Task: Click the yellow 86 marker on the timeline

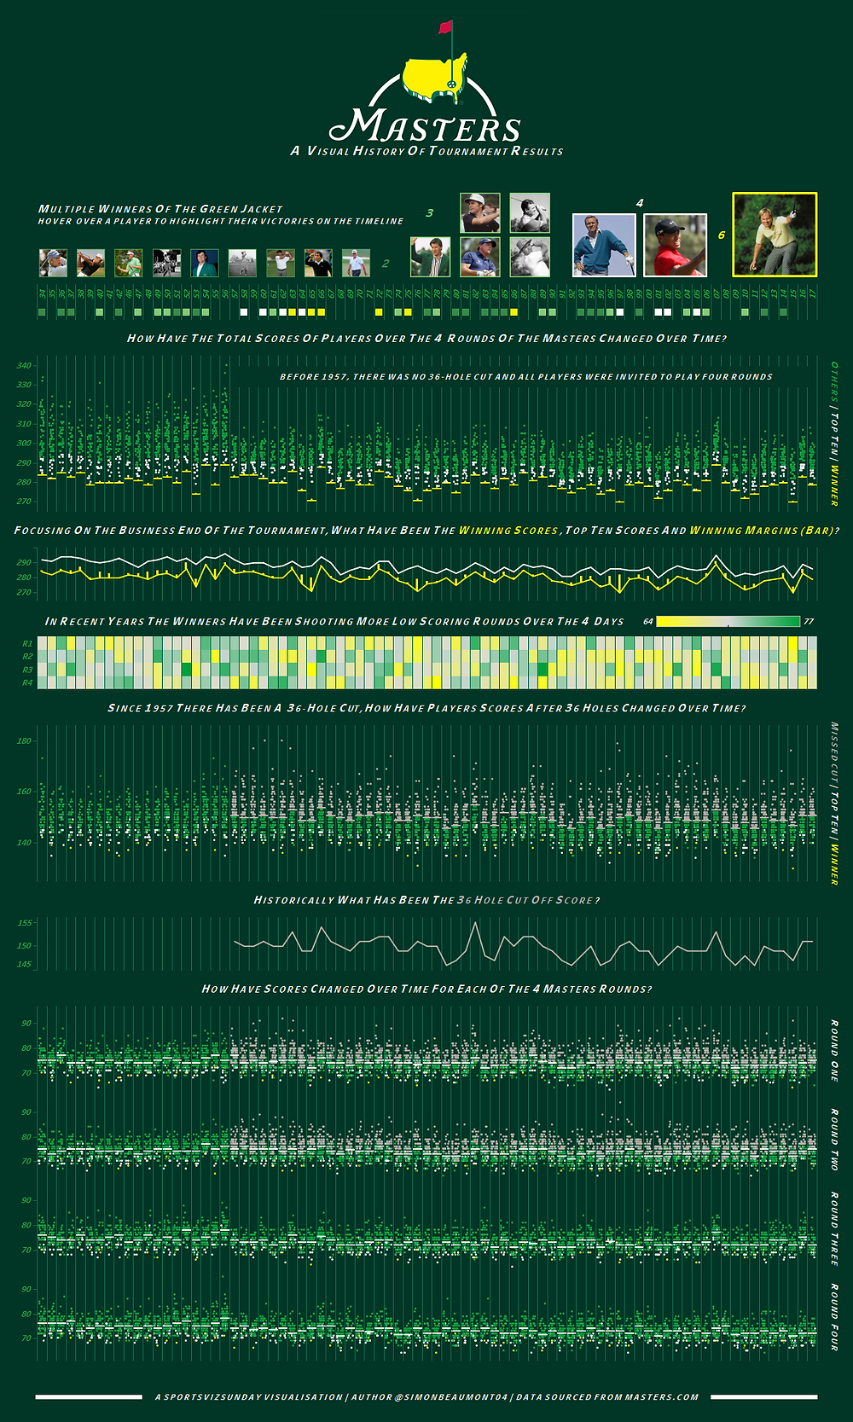Action: (514, 312)
